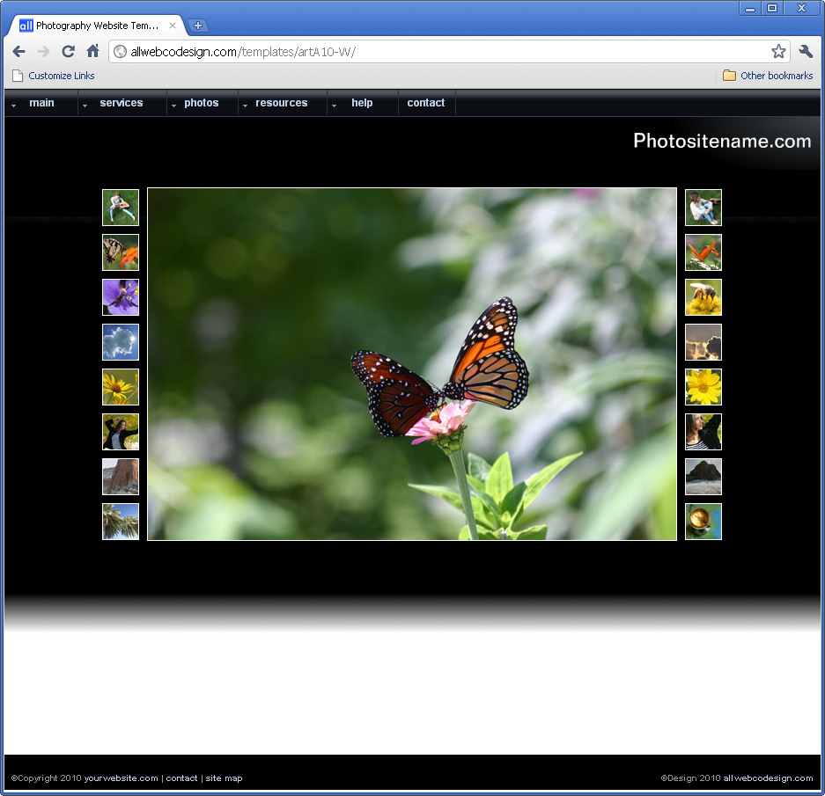Select the palm tree thumbnail
Viewport: 825px width, 796px height.
coord(121,522)
